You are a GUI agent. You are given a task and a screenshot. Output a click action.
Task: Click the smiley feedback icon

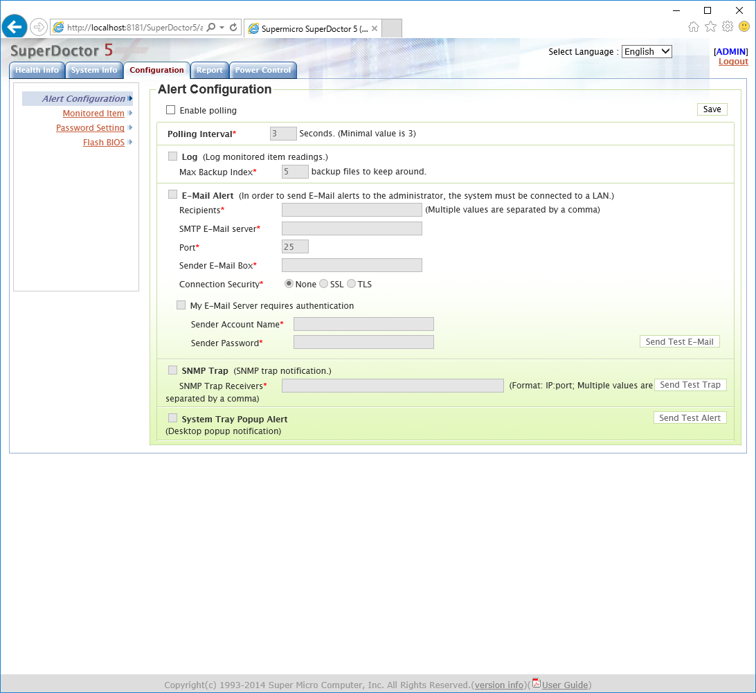click(744, 26)
